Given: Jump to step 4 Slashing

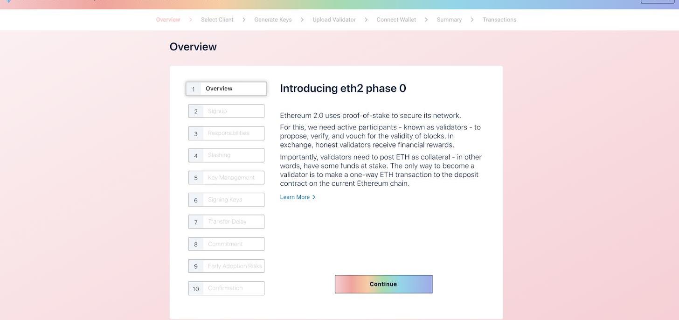Looking at the screenshot, I should [226, 155].
